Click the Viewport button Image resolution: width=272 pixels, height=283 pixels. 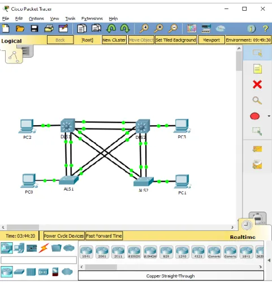(211, 40)
